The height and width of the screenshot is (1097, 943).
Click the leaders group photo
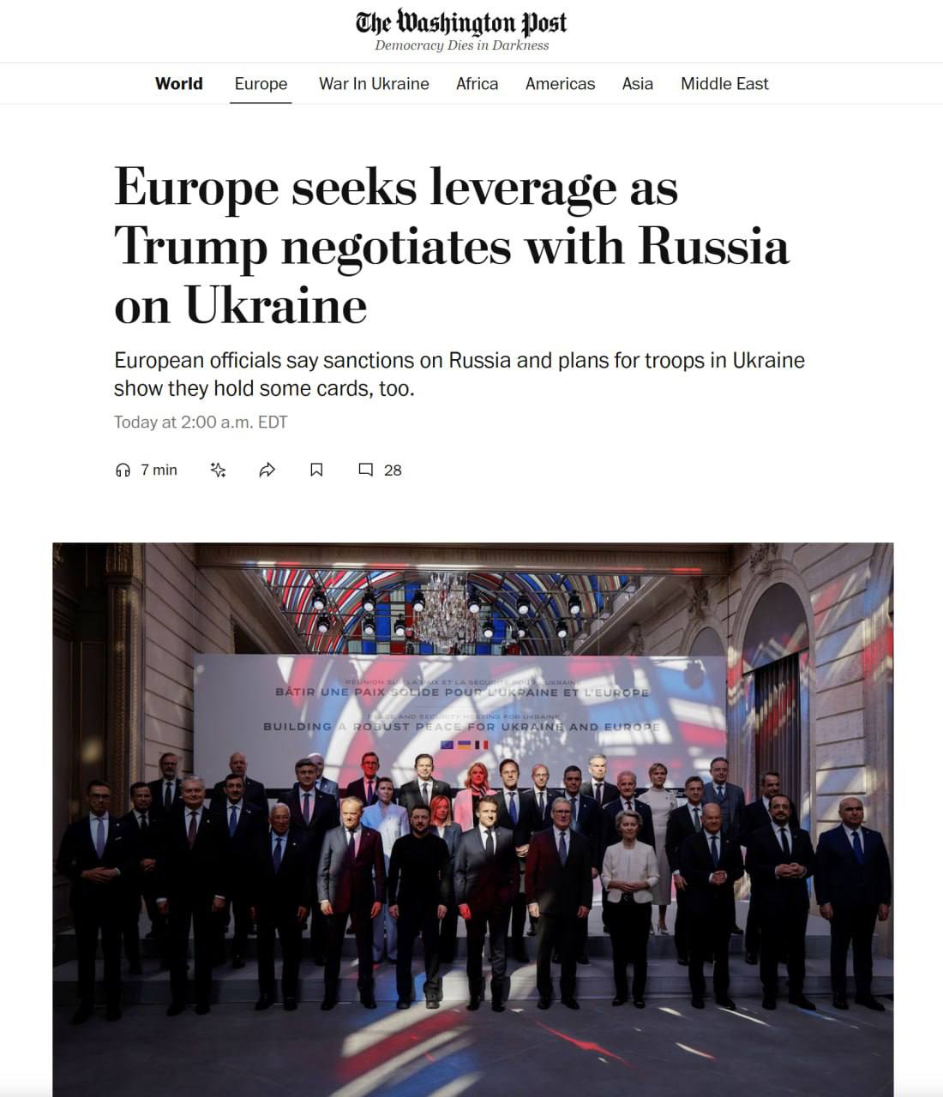click(x=472, y=818)
